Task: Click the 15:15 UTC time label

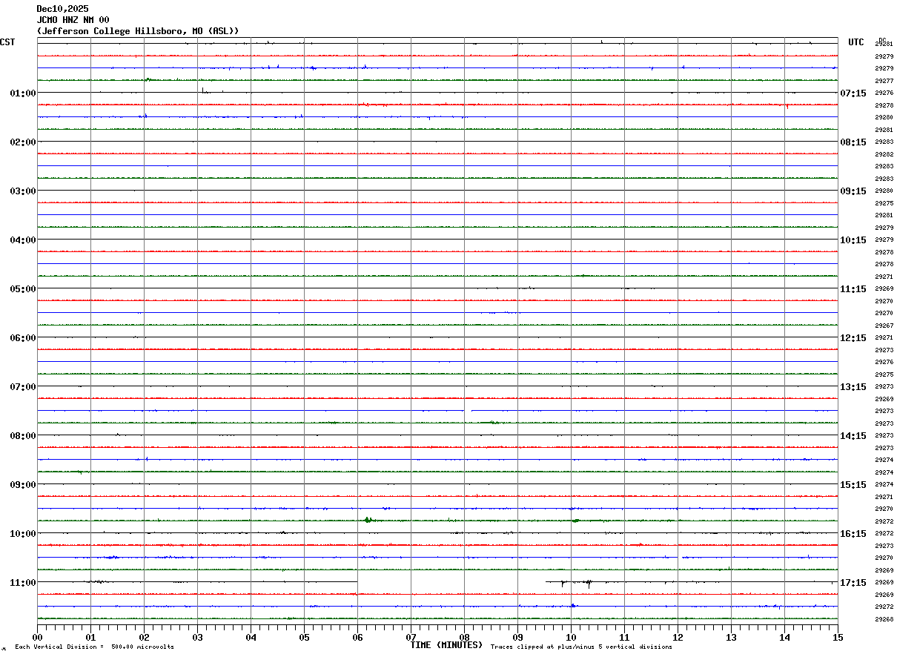Action: (853, 485)
